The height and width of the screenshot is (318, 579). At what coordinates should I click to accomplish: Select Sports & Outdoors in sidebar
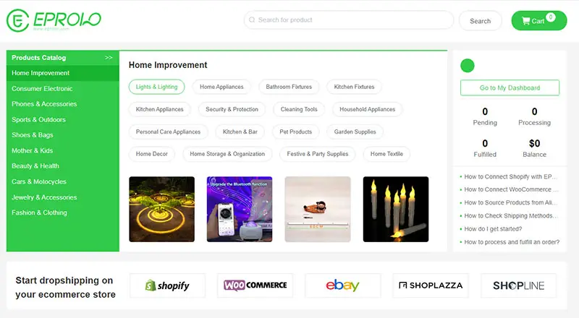click(x=38, y=119)
